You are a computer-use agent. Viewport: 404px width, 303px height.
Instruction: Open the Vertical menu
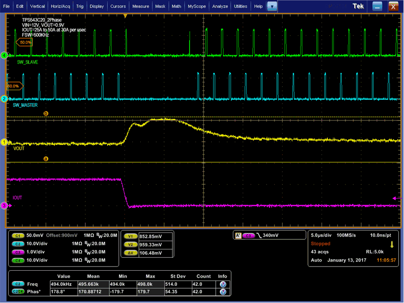pyautogui.click(x=38, y=6)
